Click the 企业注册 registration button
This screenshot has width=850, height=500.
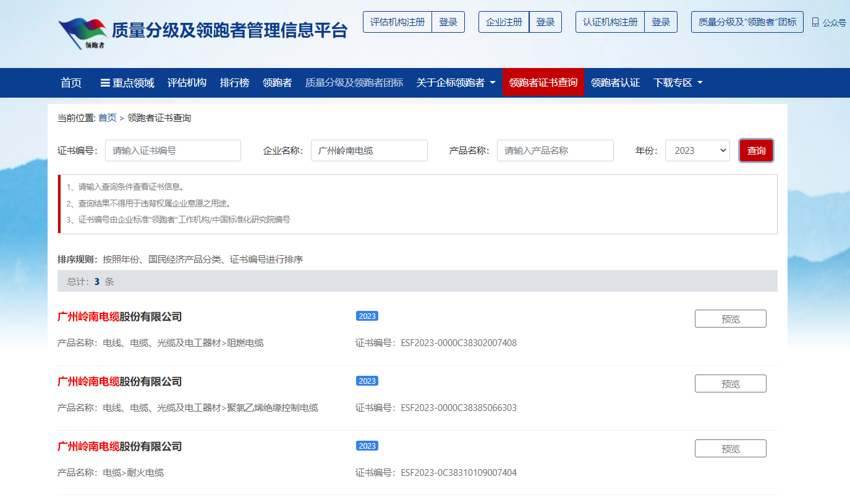pyautogui.click(x=504, y=21)
